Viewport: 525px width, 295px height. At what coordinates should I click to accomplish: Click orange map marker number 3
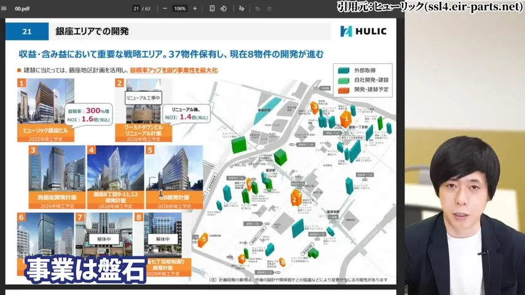point(315,107)
